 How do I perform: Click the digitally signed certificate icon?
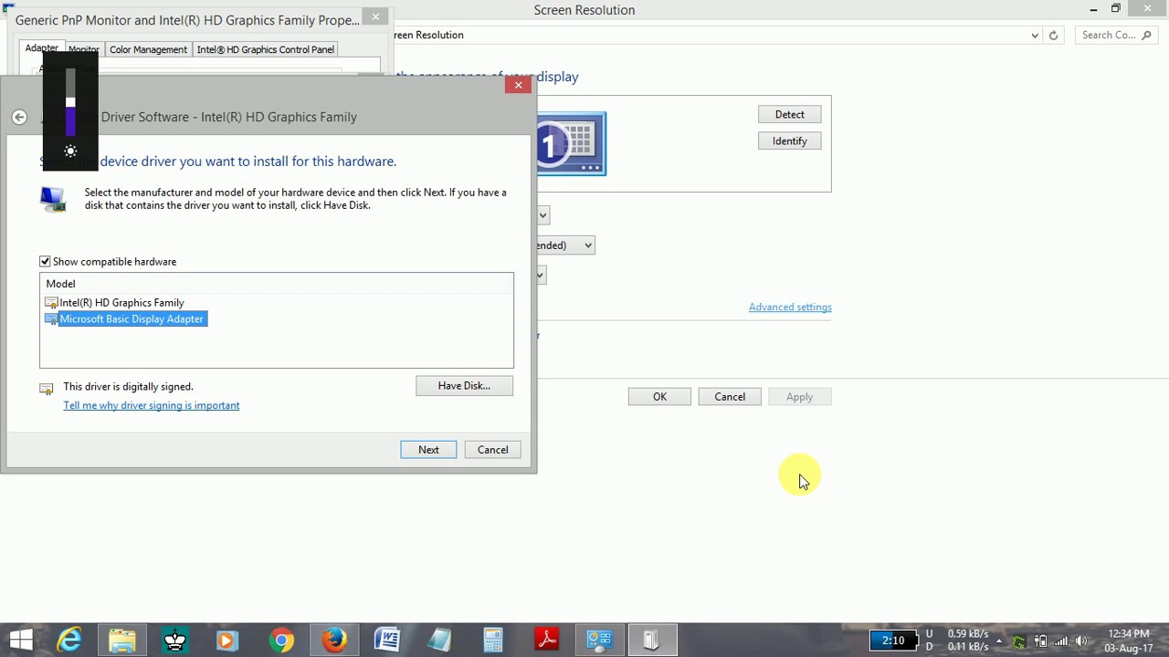[x=47, y=388]
